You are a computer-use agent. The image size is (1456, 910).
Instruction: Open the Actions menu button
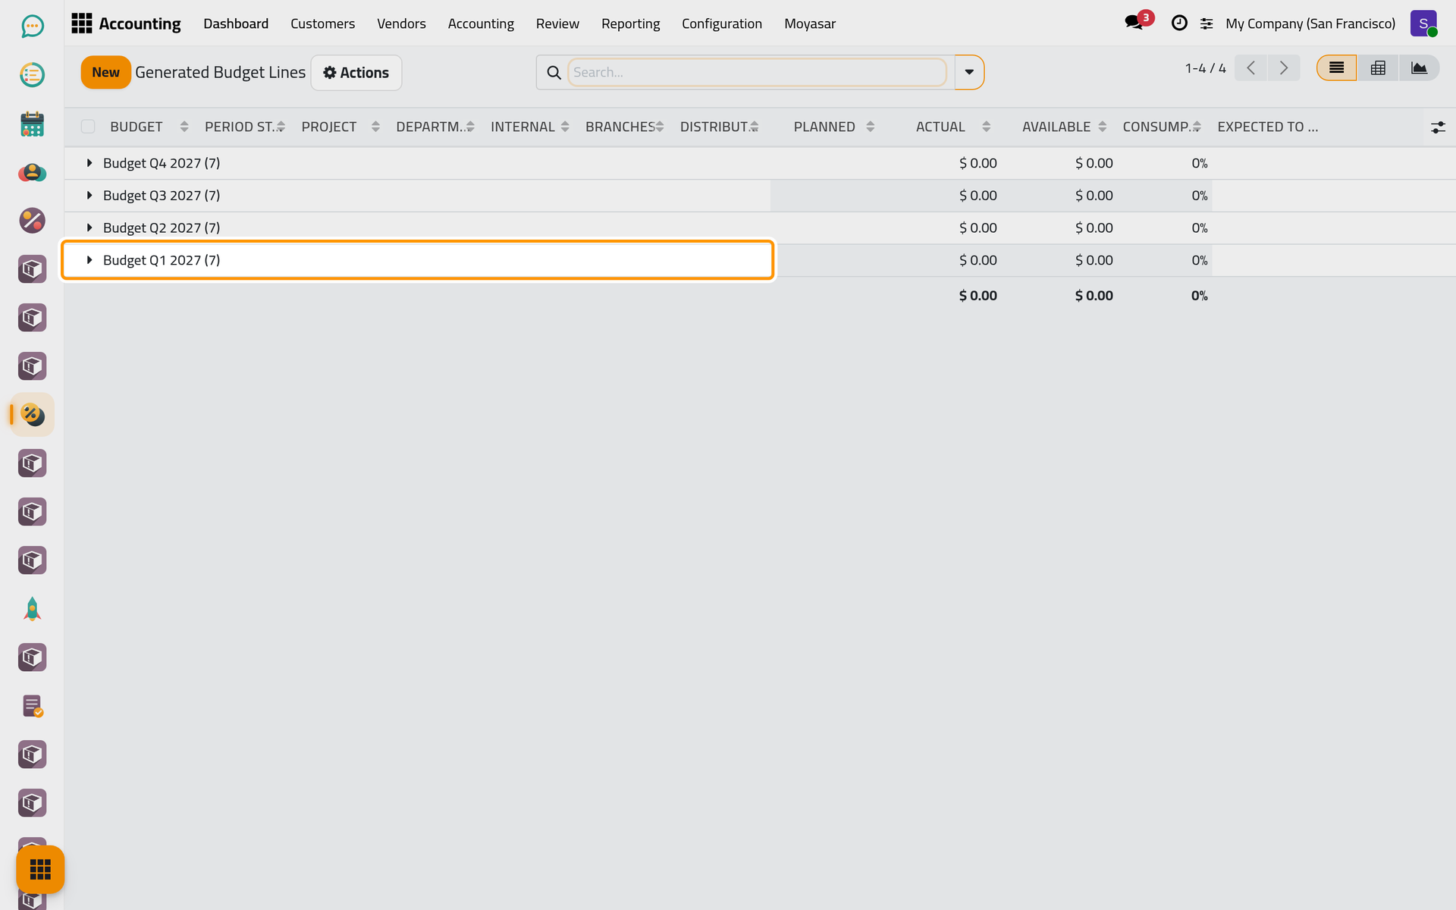[356, 72]
